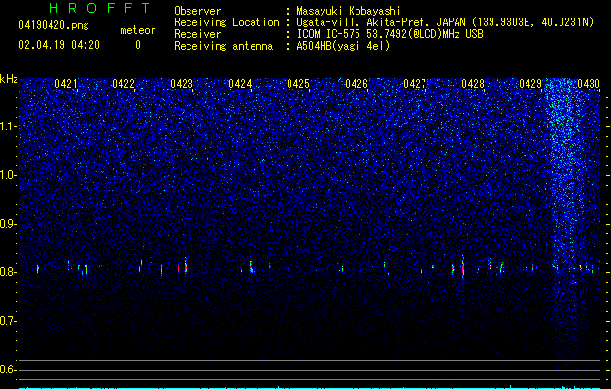
Task: Click the 0421 time marker
Action: (65, 84)
